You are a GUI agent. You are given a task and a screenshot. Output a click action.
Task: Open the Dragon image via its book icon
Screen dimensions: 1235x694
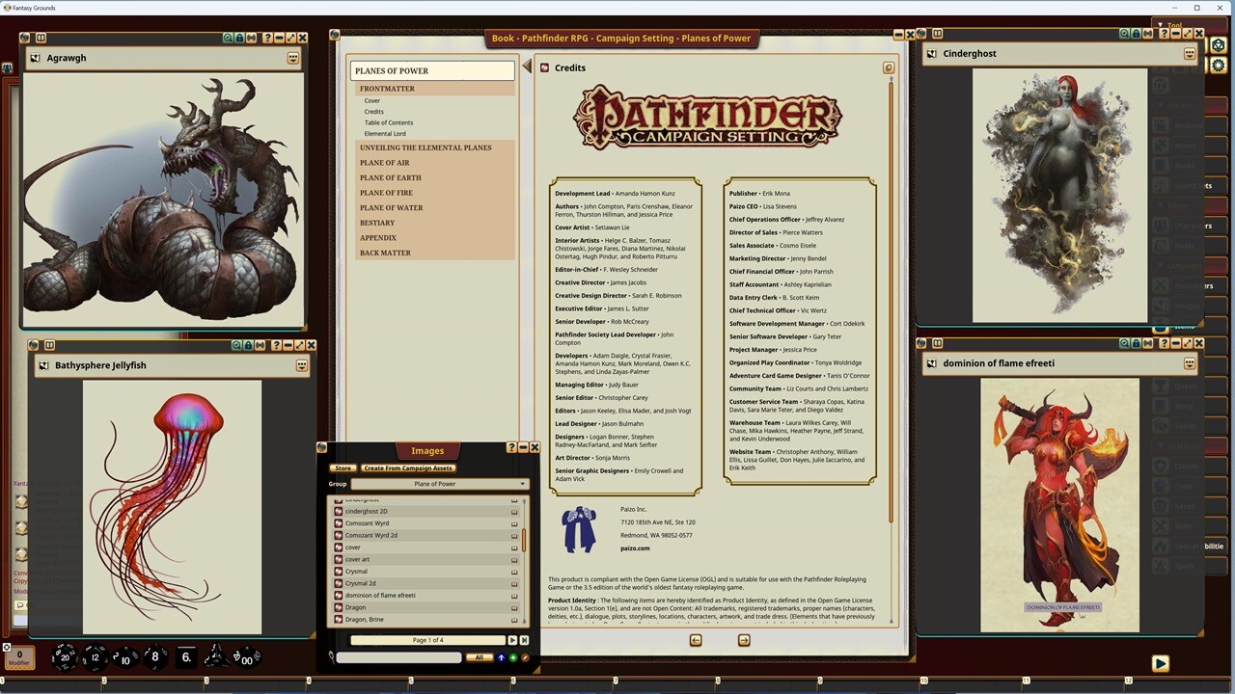point(514,607)
